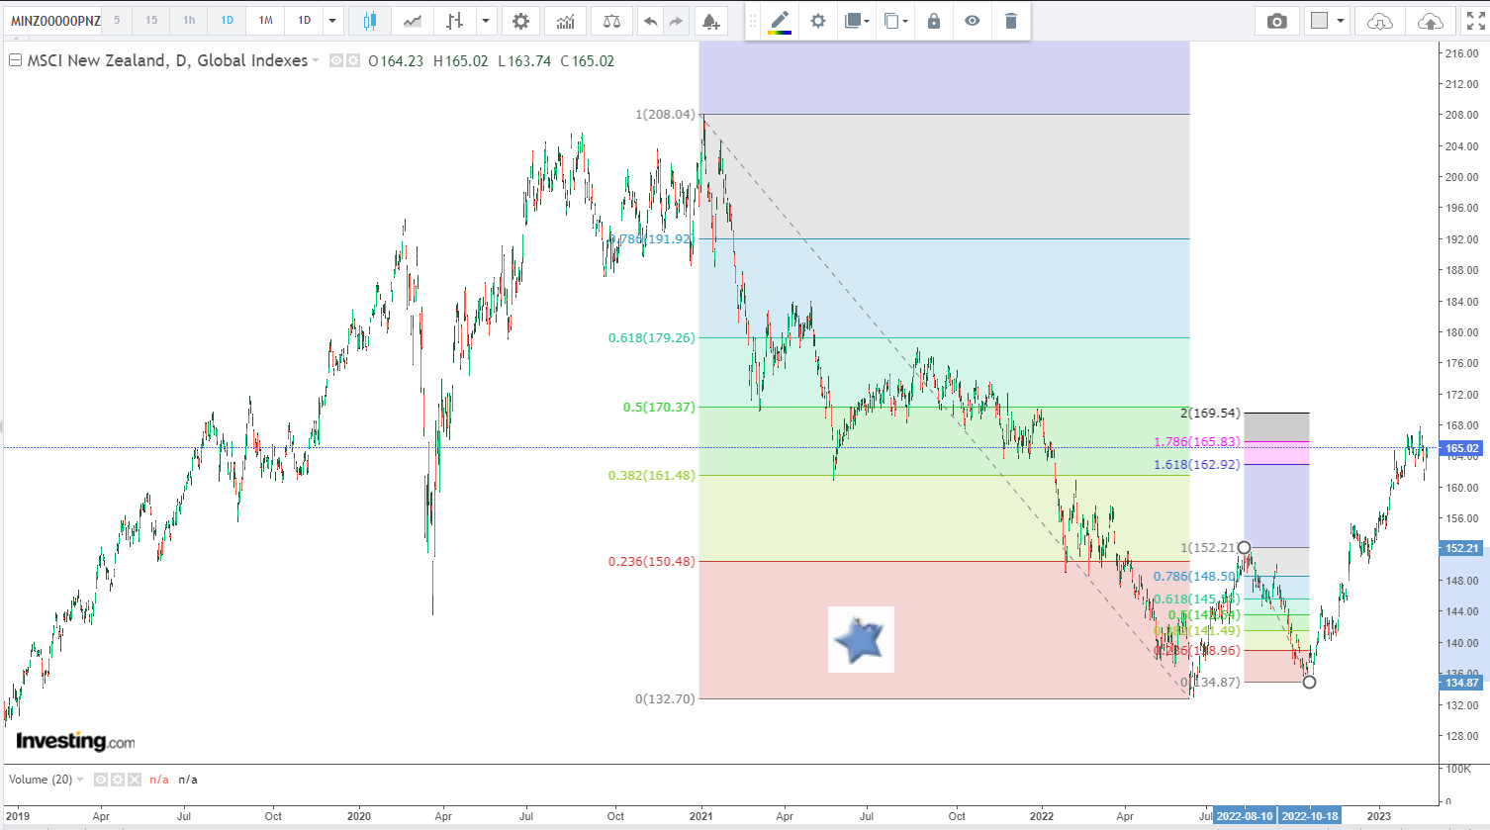The image size is (1490, 830).
Task: Enter fullscreen mode
Action: (1475, 21)
